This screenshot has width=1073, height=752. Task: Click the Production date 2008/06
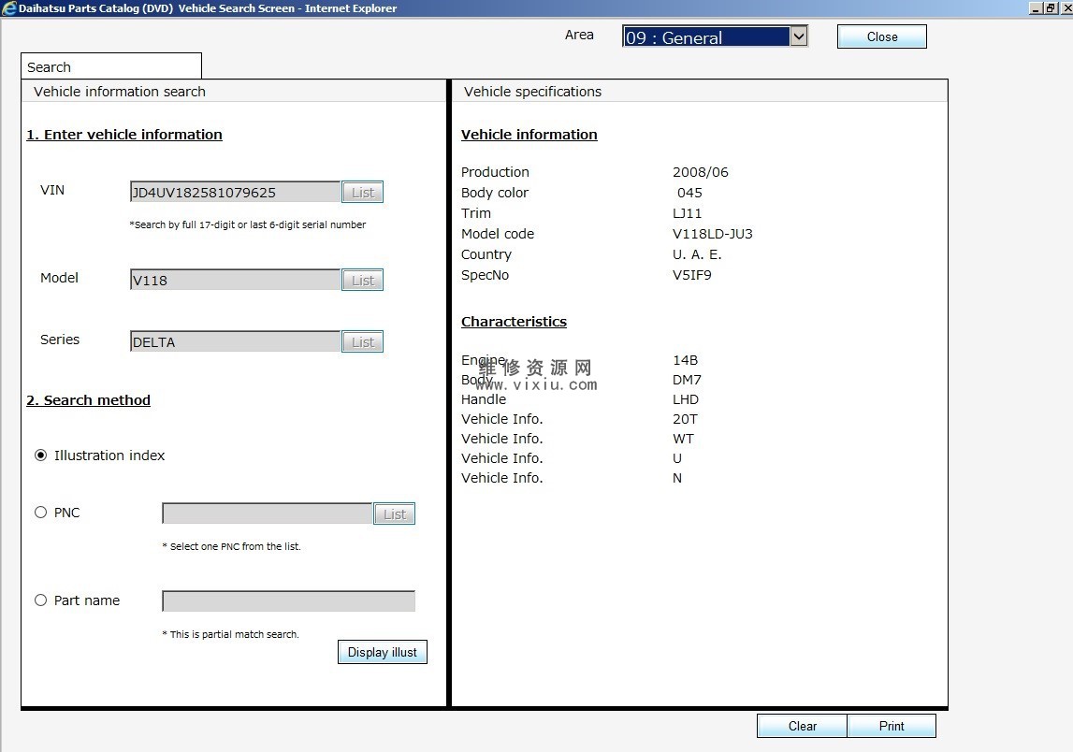(x=700, y=172)
